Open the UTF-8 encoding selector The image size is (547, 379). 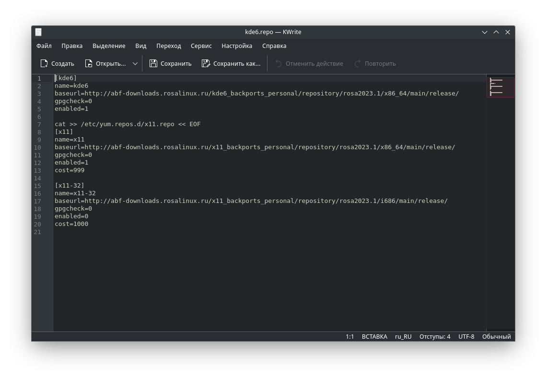click(x=466, y=336)
